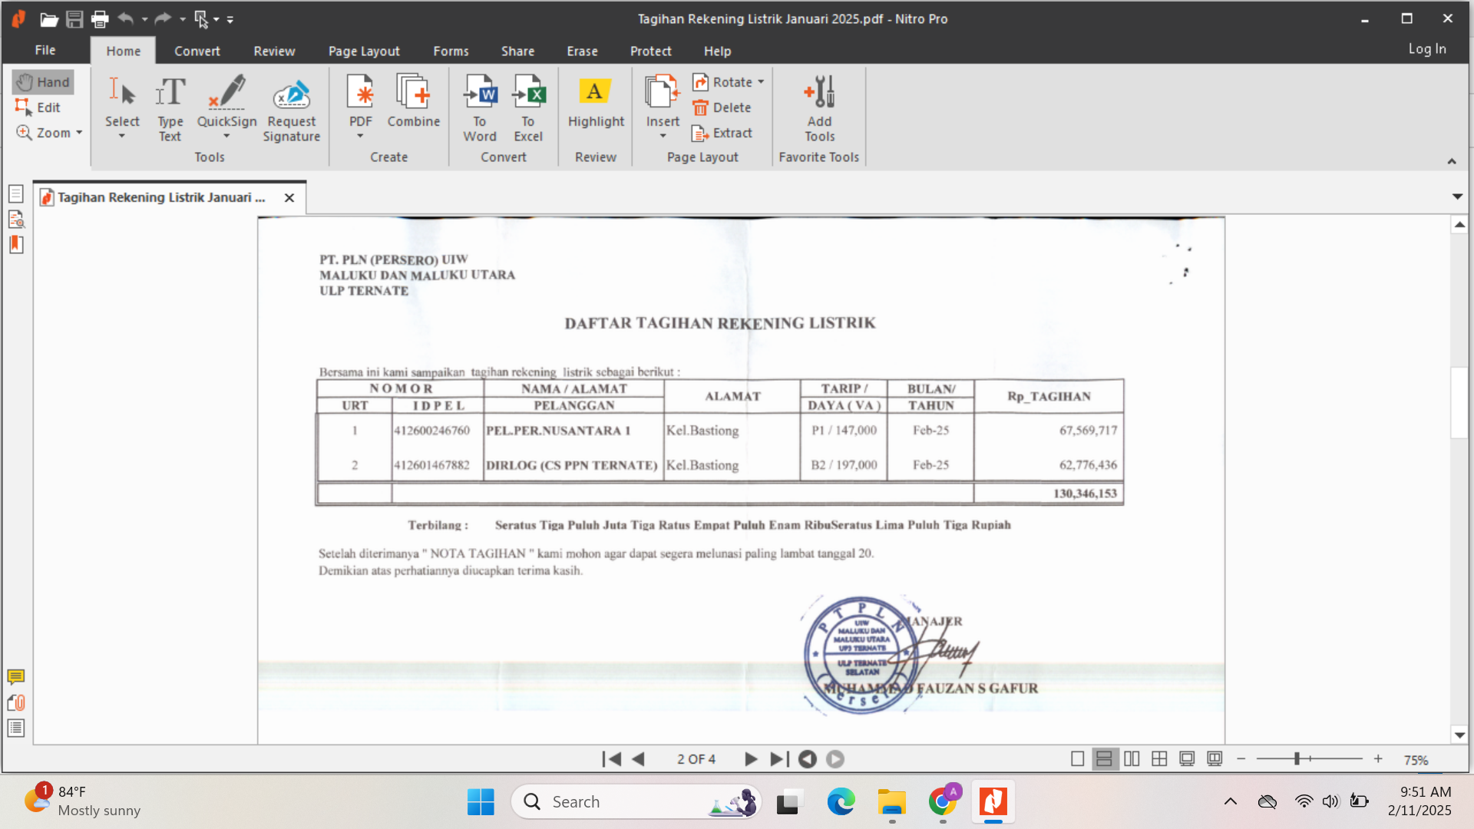Convert document To Excel

click(528, 108)
